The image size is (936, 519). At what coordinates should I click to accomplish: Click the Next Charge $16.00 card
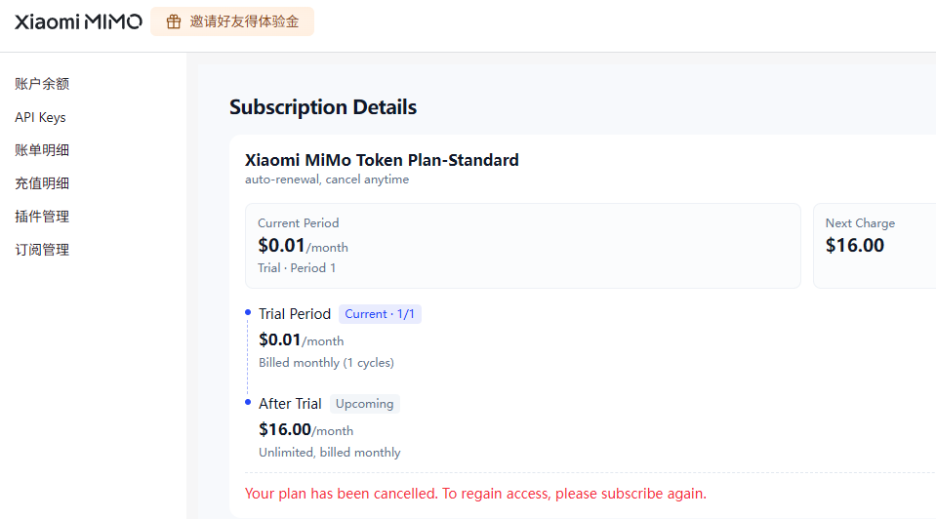point(875,246)
